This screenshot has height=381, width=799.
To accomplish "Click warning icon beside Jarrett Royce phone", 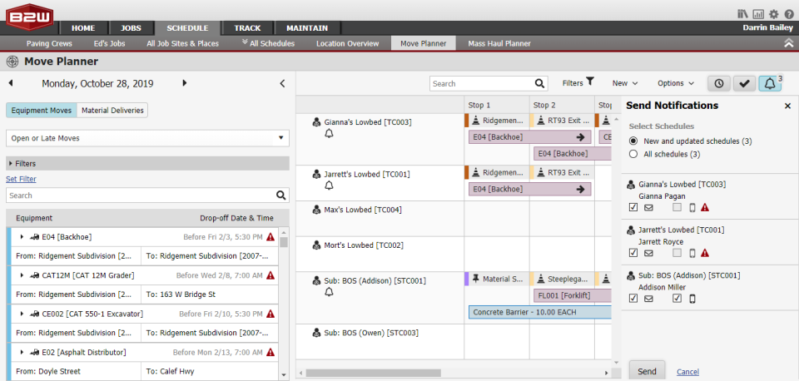I will pos(705,253).
